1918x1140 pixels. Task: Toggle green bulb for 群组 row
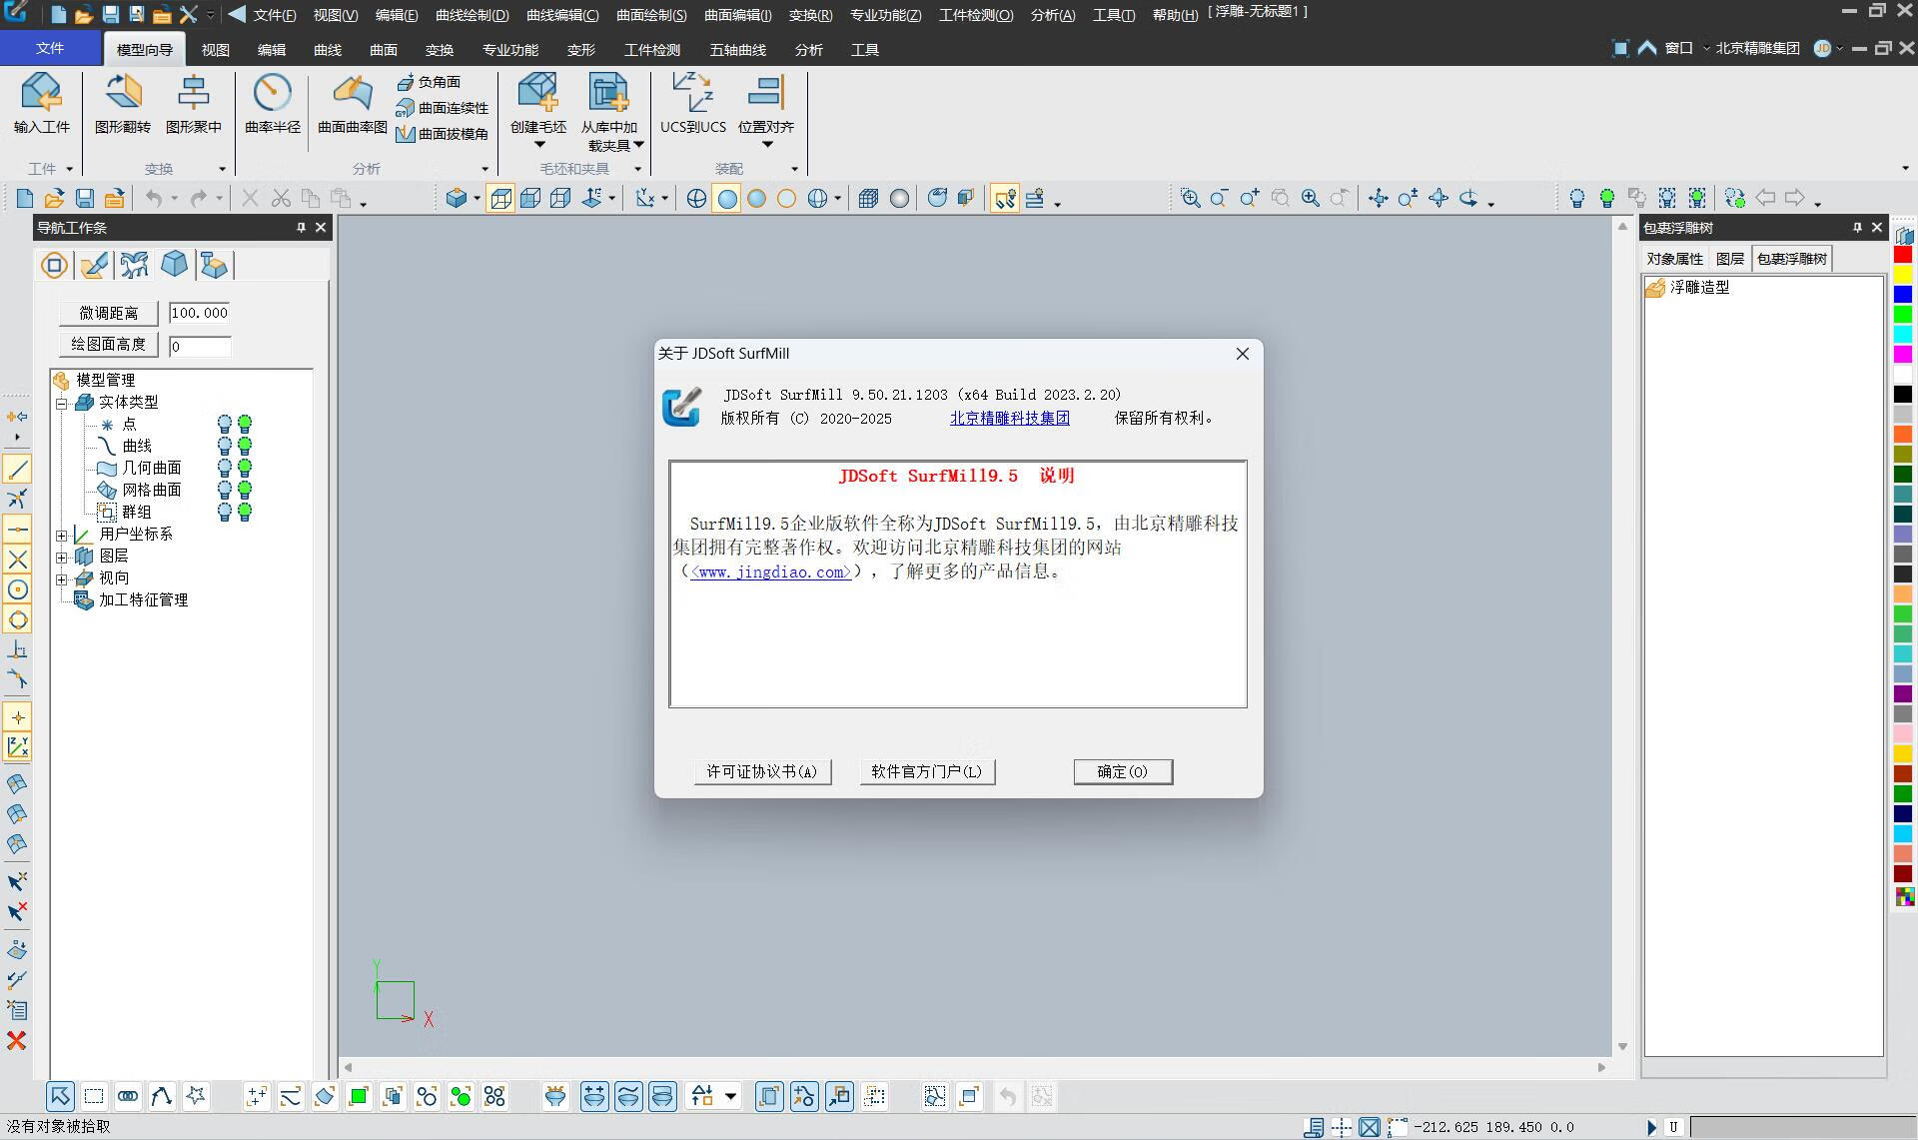[245, 512]
